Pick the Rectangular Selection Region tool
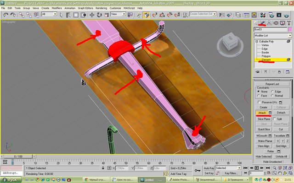The width and height of the screenshot is (294, 183). click(x=76, y=15)
